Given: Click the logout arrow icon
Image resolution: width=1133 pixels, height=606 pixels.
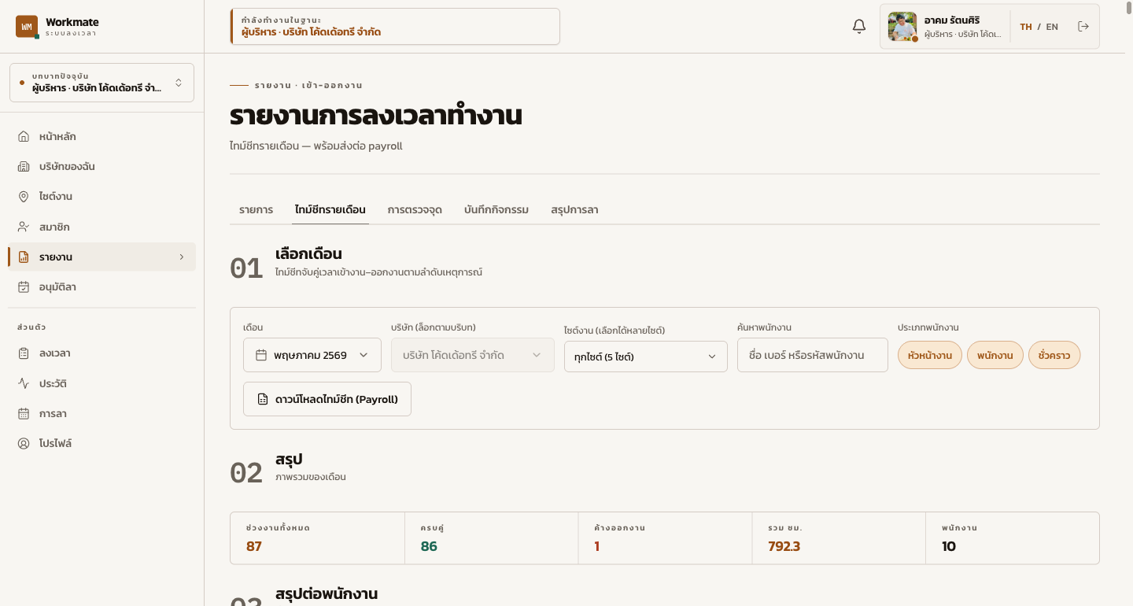Looking at the screenshot, I should point(1083,27).
